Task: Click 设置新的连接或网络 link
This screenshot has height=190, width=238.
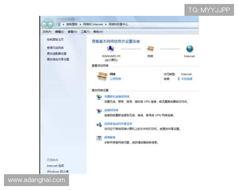Action: click(117, 97)
